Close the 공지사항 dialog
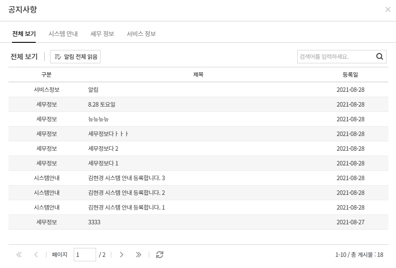Image resolution: width=396 pixels, height=268 pixels. [388, 9]
